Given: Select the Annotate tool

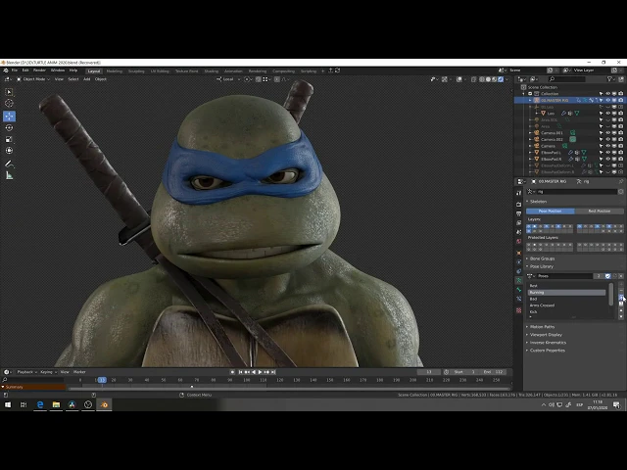Looking at the screenshot, I should 9,164.
